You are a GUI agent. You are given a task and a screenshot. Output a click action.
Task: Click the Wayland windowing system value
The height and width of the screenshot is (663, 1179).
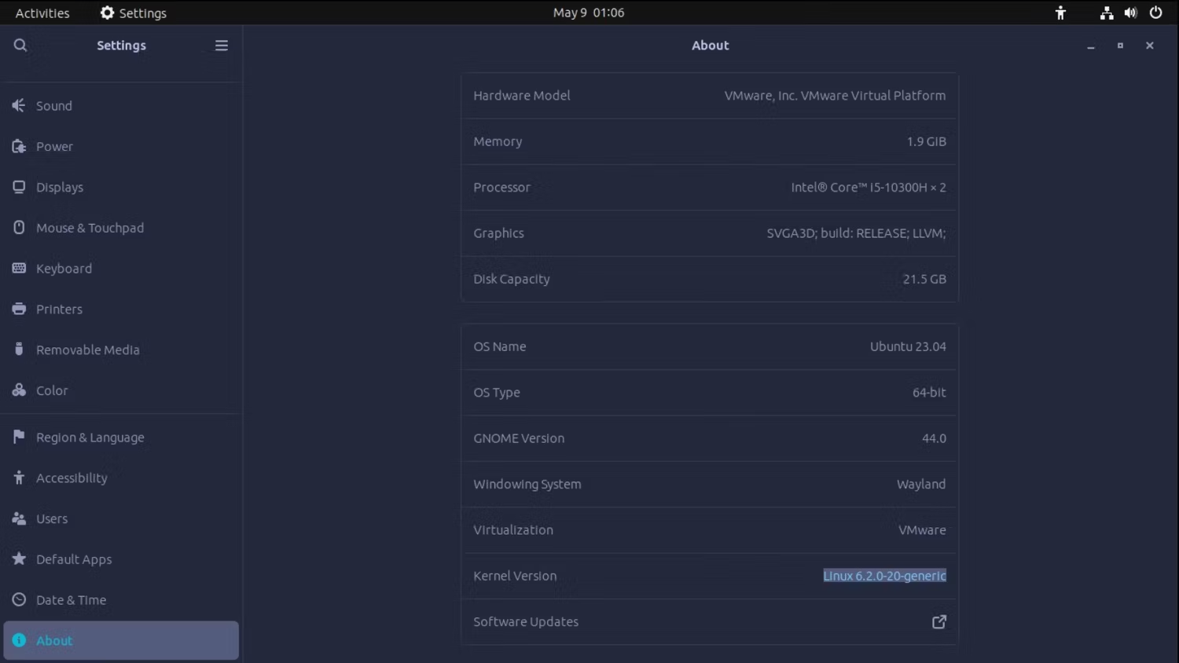coord(921,484)
